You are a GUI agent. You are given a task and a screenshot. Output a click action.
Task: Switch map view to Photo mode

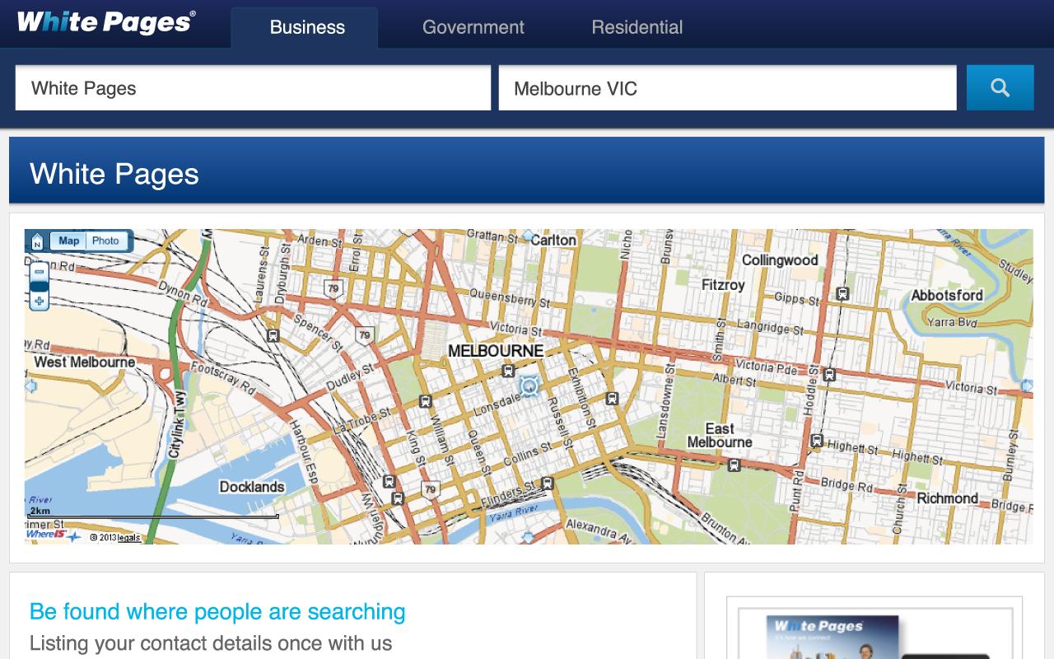click(x=105, y=241)
